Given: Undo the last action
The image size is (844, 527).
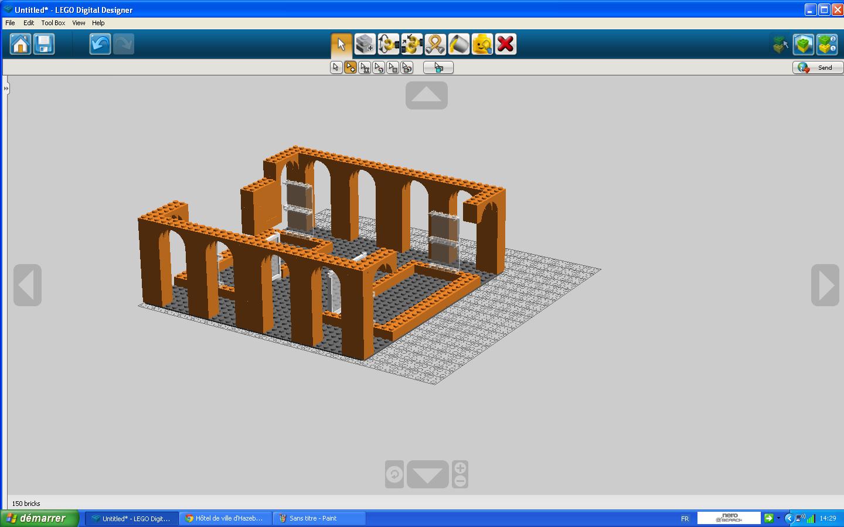Looking at the screenshot, I should point(100,44).
